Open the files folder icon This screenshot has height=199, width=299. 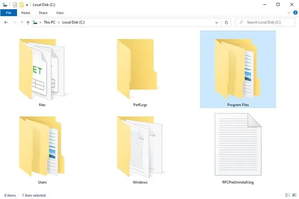(x=41, y=69)
